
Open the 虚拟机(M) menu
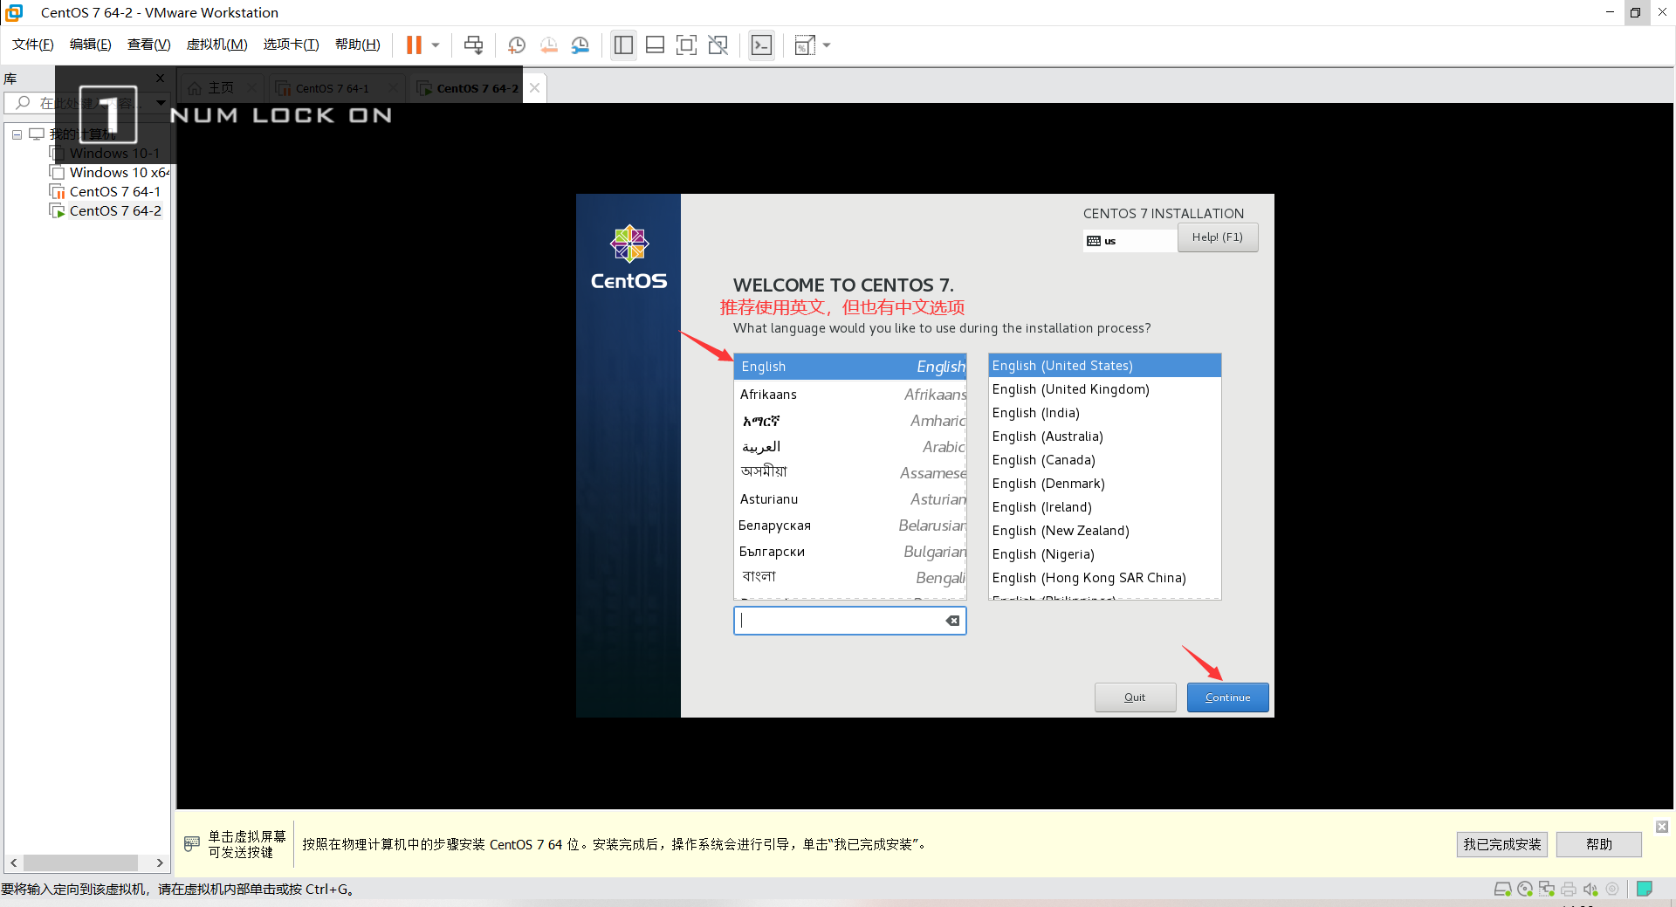217,45
